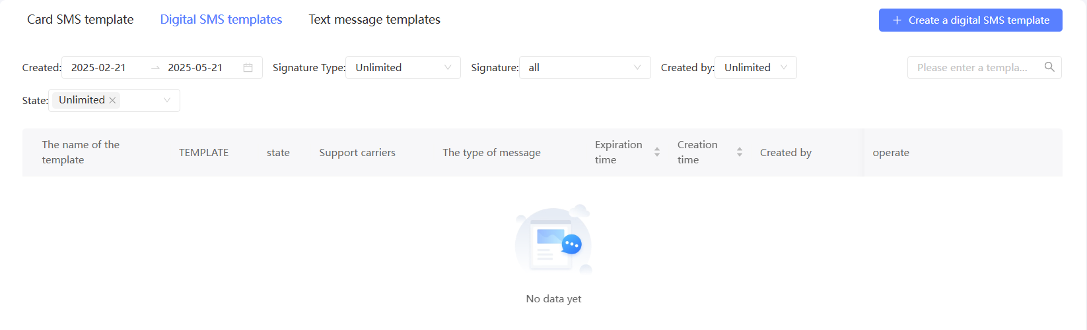Click the plus icon on create button
The image size is (1087, 330).
point(897,20)
